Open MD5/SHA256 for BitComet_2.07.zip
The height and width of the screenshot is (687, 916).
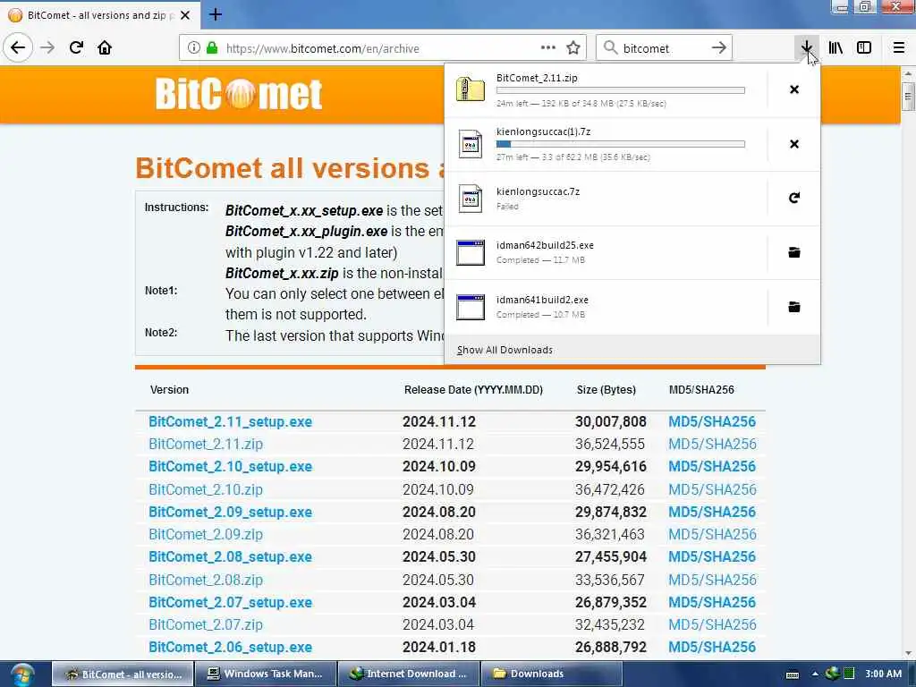(712, 624)
